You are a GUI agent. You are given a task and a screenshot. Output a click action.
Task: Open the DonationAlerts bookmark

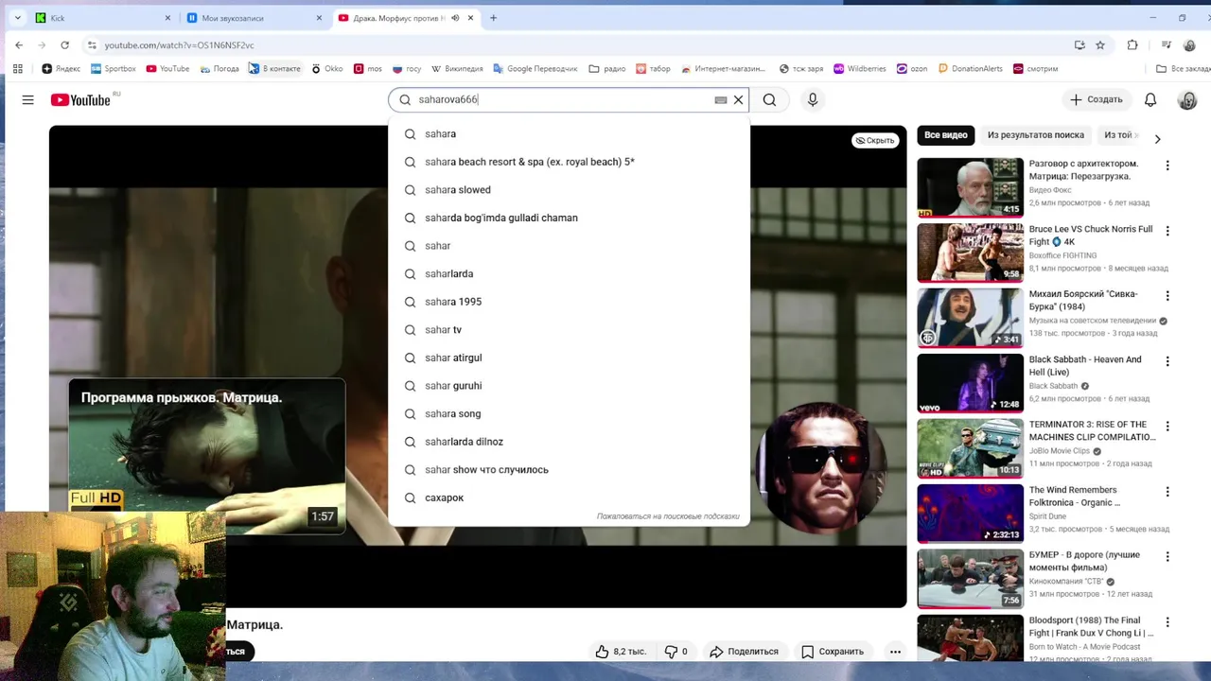[x=970, y=68]
